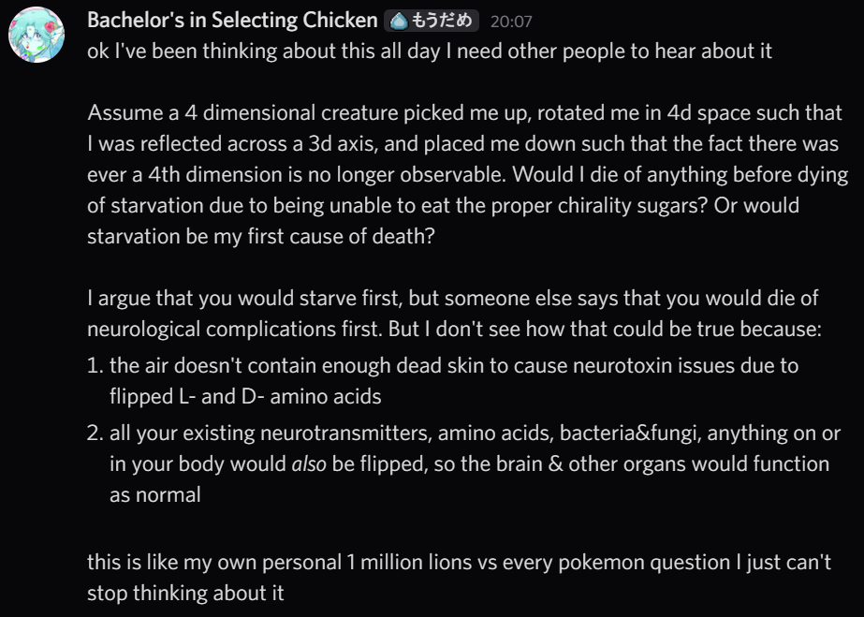Open Bachelor's in Selecting Chicken's profile

click(x=233, y=21)
